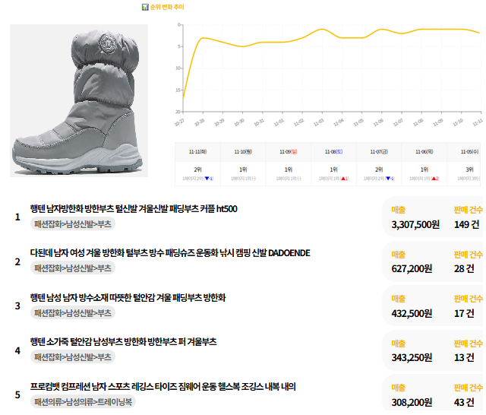Click the category tag under the DADOENDE product
Image resolution: width=486 pixels, height=415 pixels.
pos(73,268)
